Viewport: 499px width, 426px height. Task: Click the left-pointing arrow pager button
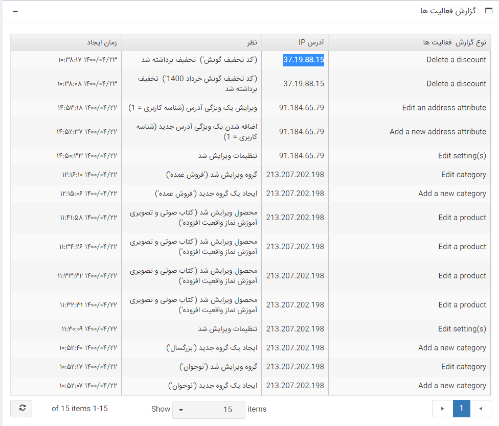pyautogui.click(x=481, y=409)
